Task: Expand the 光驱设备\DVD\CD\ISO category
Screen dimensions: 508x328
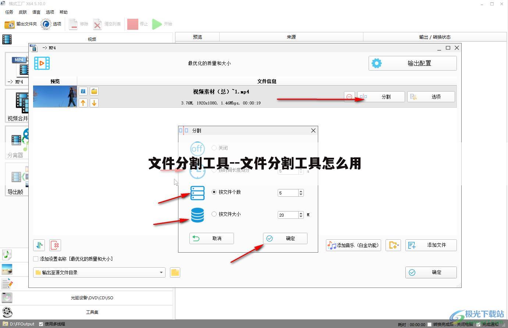Action: [92, 298]
